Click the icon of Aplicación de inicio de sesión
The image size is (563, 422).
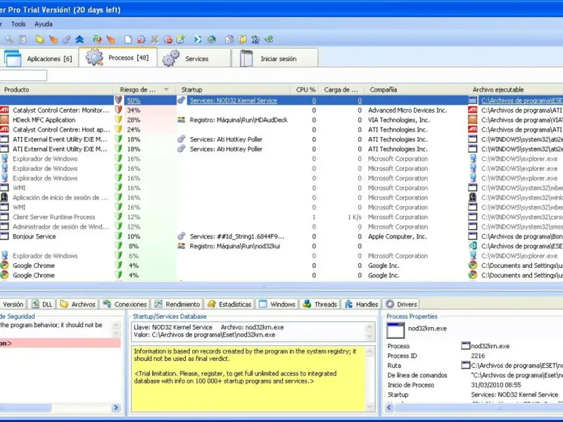[4, 197]
